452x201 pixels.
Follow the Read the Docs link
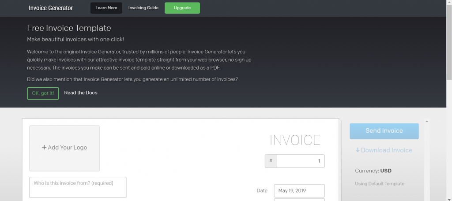pos(81,93)
